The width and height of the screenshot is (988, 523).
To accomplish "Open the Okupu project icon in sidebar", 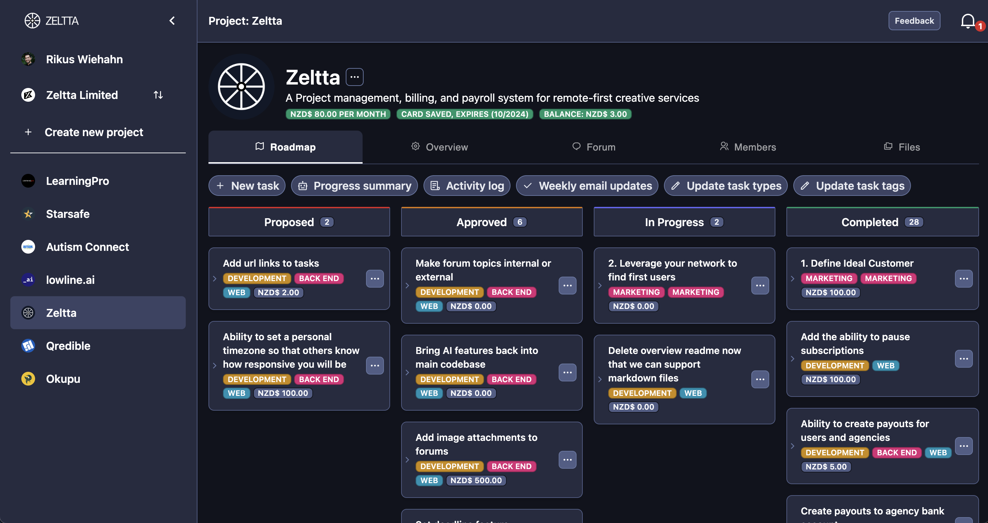I will pyautogui.click(x=28, y=379).
